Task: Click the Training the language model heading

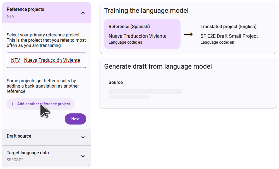Action: (146, 11)
